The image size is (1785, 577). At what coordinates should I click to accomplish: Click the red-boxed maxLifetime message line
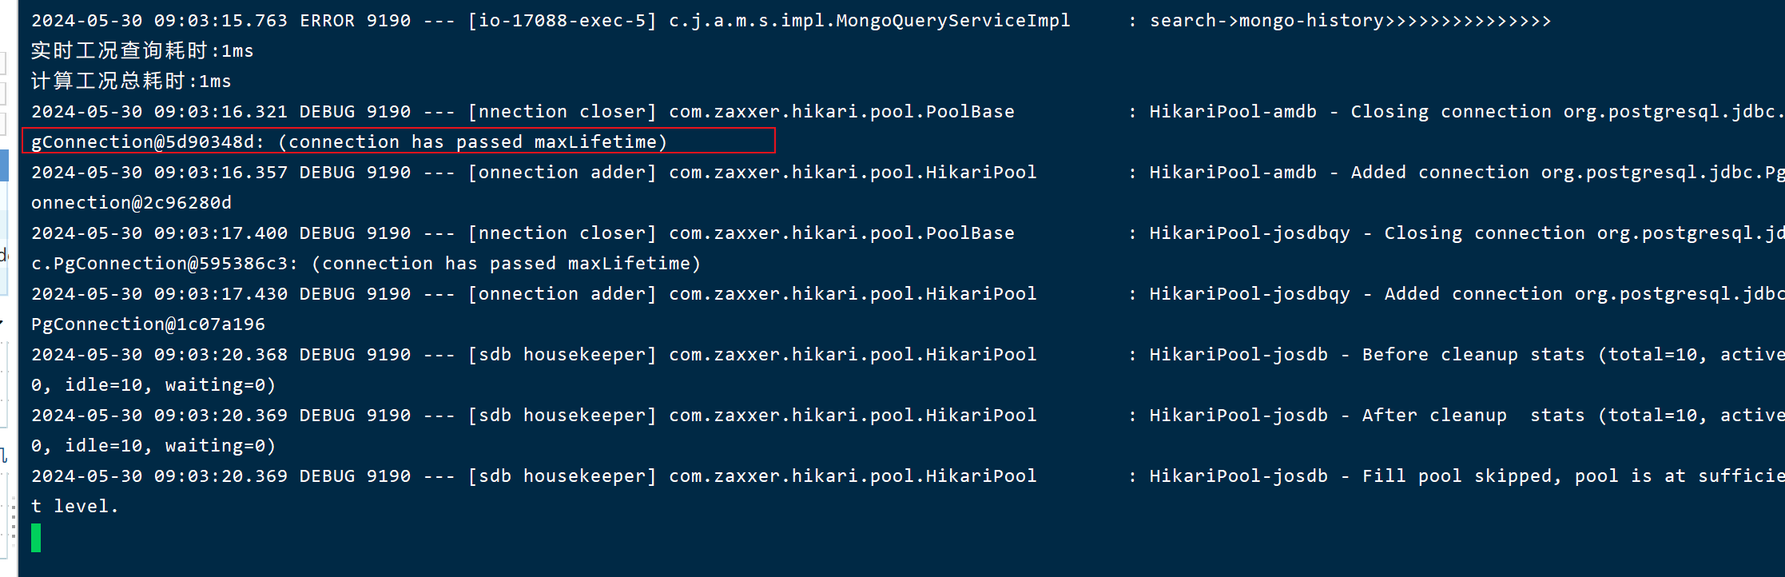tap(349, 142)
